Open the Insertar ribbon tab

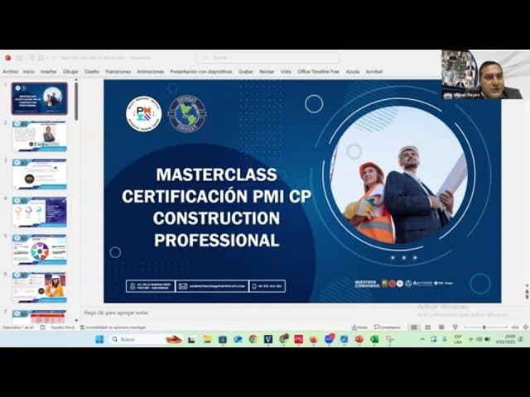49,72
